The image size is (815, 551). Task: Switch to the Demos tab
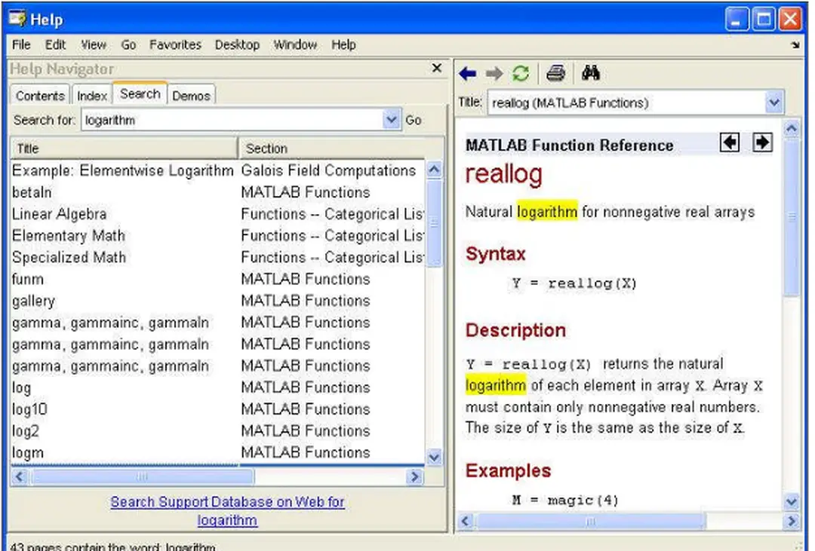(x=191, y=96)
